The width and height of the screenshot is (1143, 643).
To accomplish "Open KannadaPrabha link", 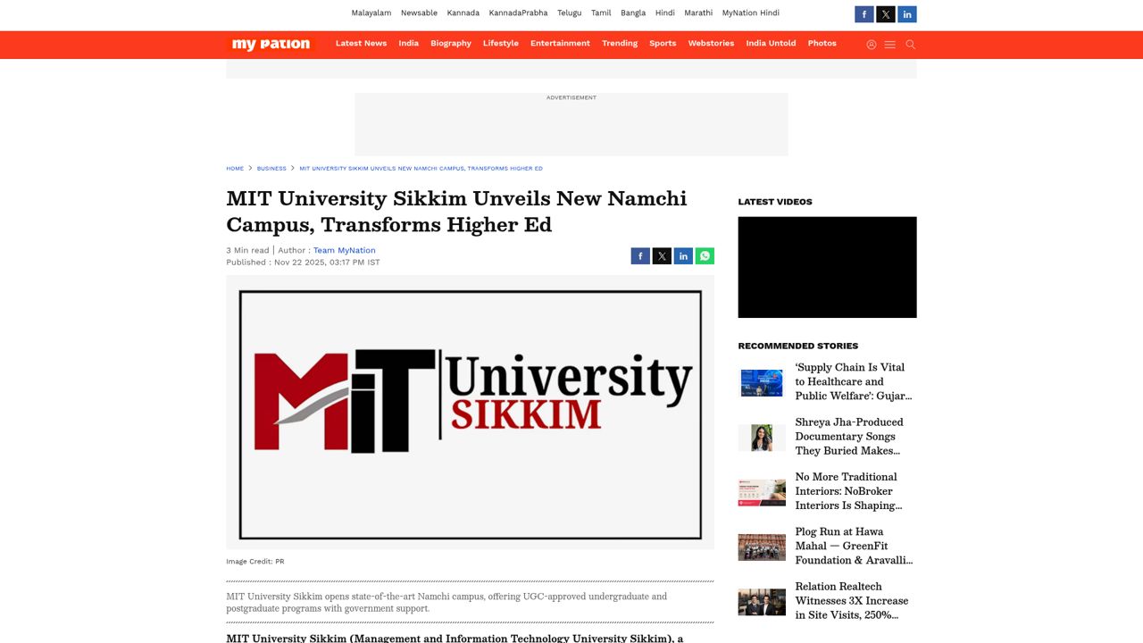I will coord(519,13).
